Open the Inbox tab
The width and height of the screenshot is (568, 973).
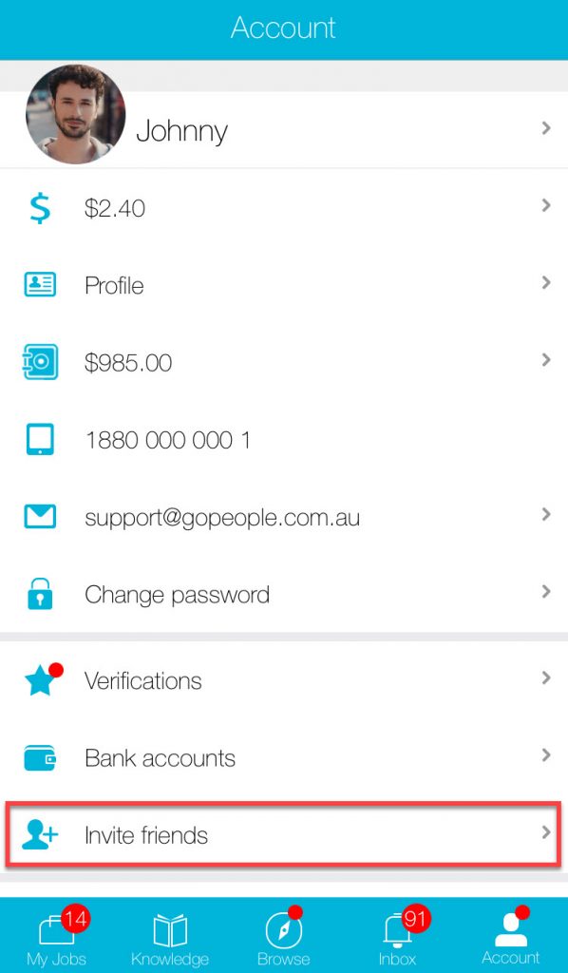397,937
